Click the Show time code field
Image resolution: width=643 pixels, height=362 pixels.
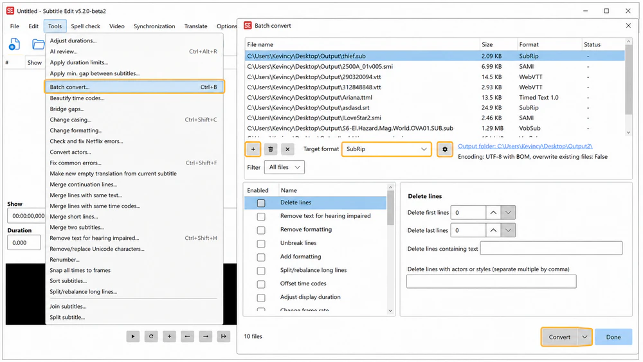pyautogui.click(x=26, y=215)
